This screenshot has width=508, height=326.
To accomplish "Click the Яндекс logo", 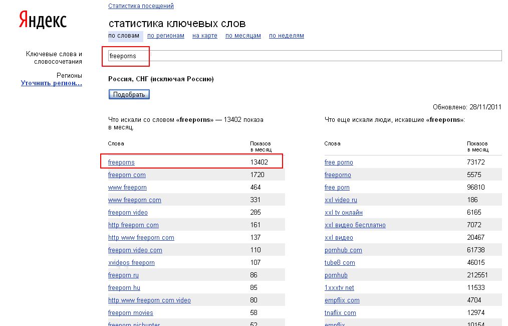I will (x=43, y=20).
